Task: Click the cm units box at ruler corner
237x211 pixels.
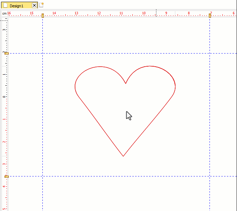Action: (5, 14)
